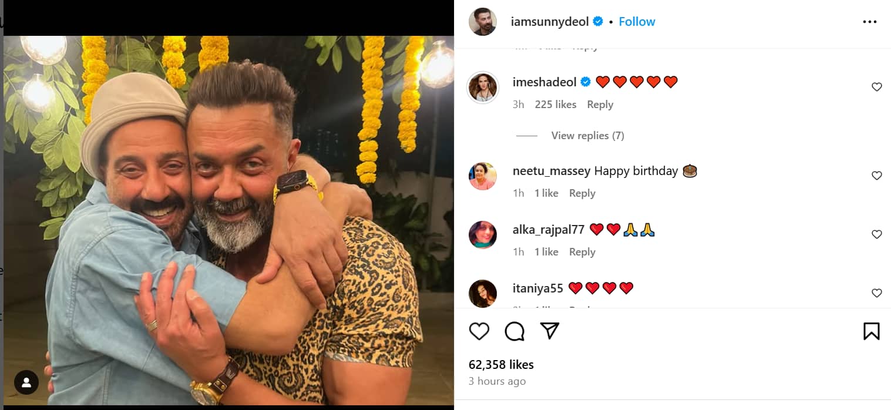This screenshot has height=410, width=891.
Task: Open itaniya55's profile thumbnail
Action: pyautogui.click(x=482, y=292)
